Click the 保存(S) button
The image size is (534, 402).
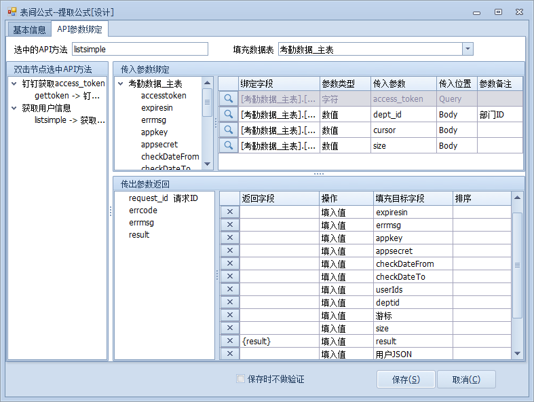pos(406,380)
